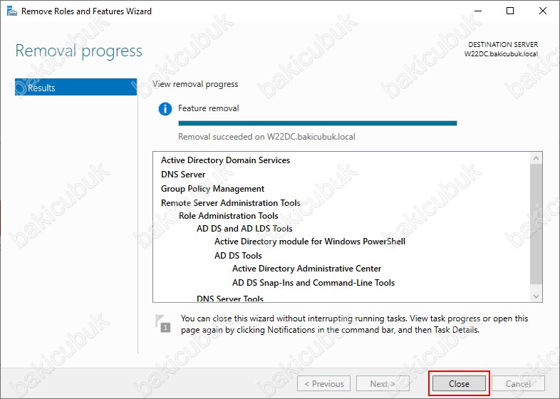This screenshot has height=399, width=560.
Task: Select the DNS Server Tools entry
Action: [230, 299]
